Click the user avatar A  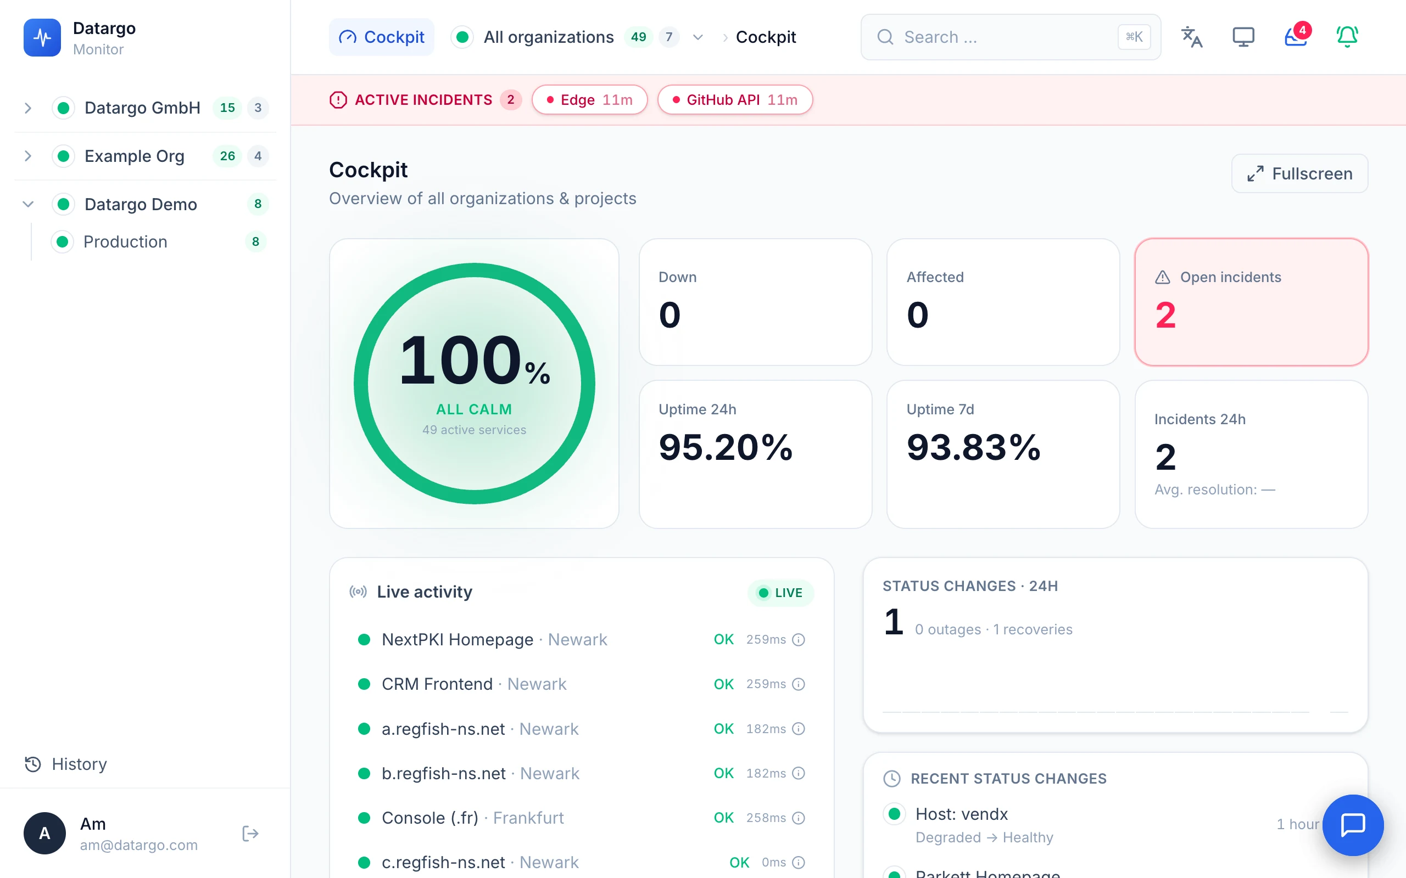pyautogui.click(x=44, y=834)
